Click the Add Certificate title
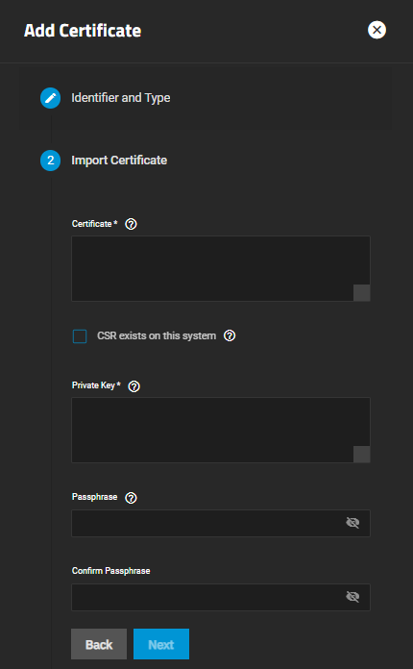The image size is (413, 669). point(83,31)
